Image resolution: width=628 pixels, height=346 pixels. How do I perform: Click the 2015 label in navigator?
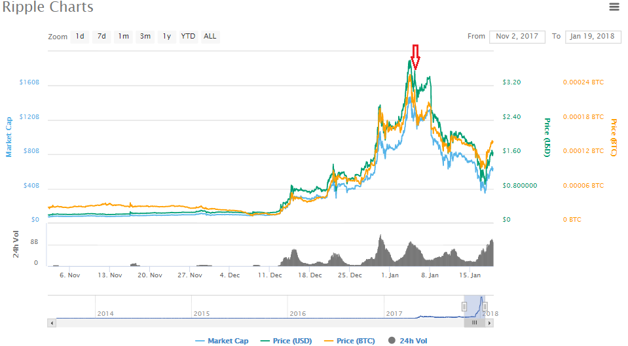tap(202, 313)
